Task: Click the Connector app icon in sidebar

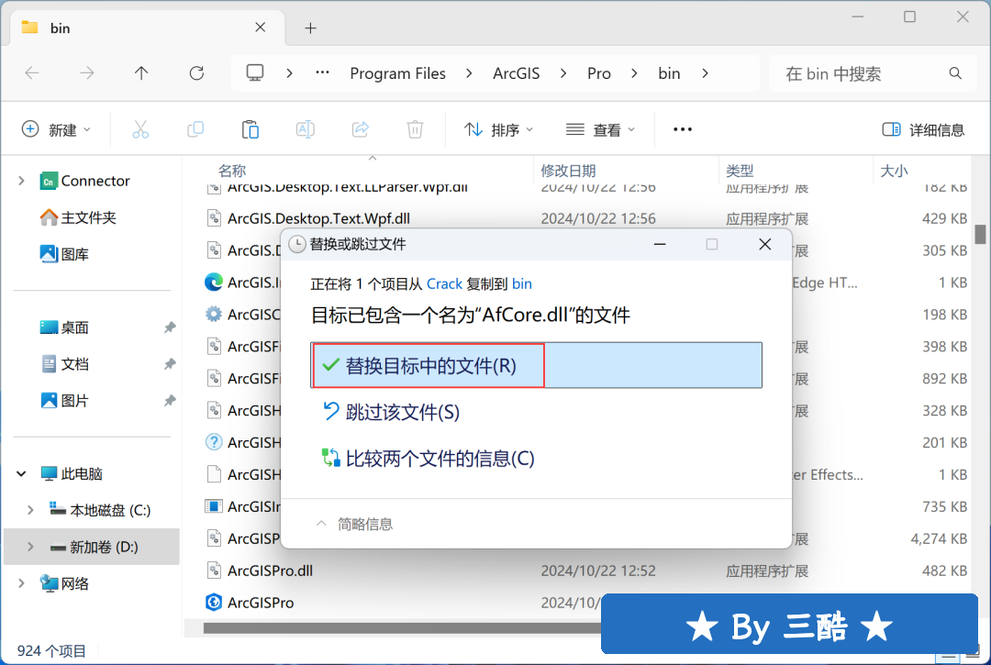Action: click(49, 182)
